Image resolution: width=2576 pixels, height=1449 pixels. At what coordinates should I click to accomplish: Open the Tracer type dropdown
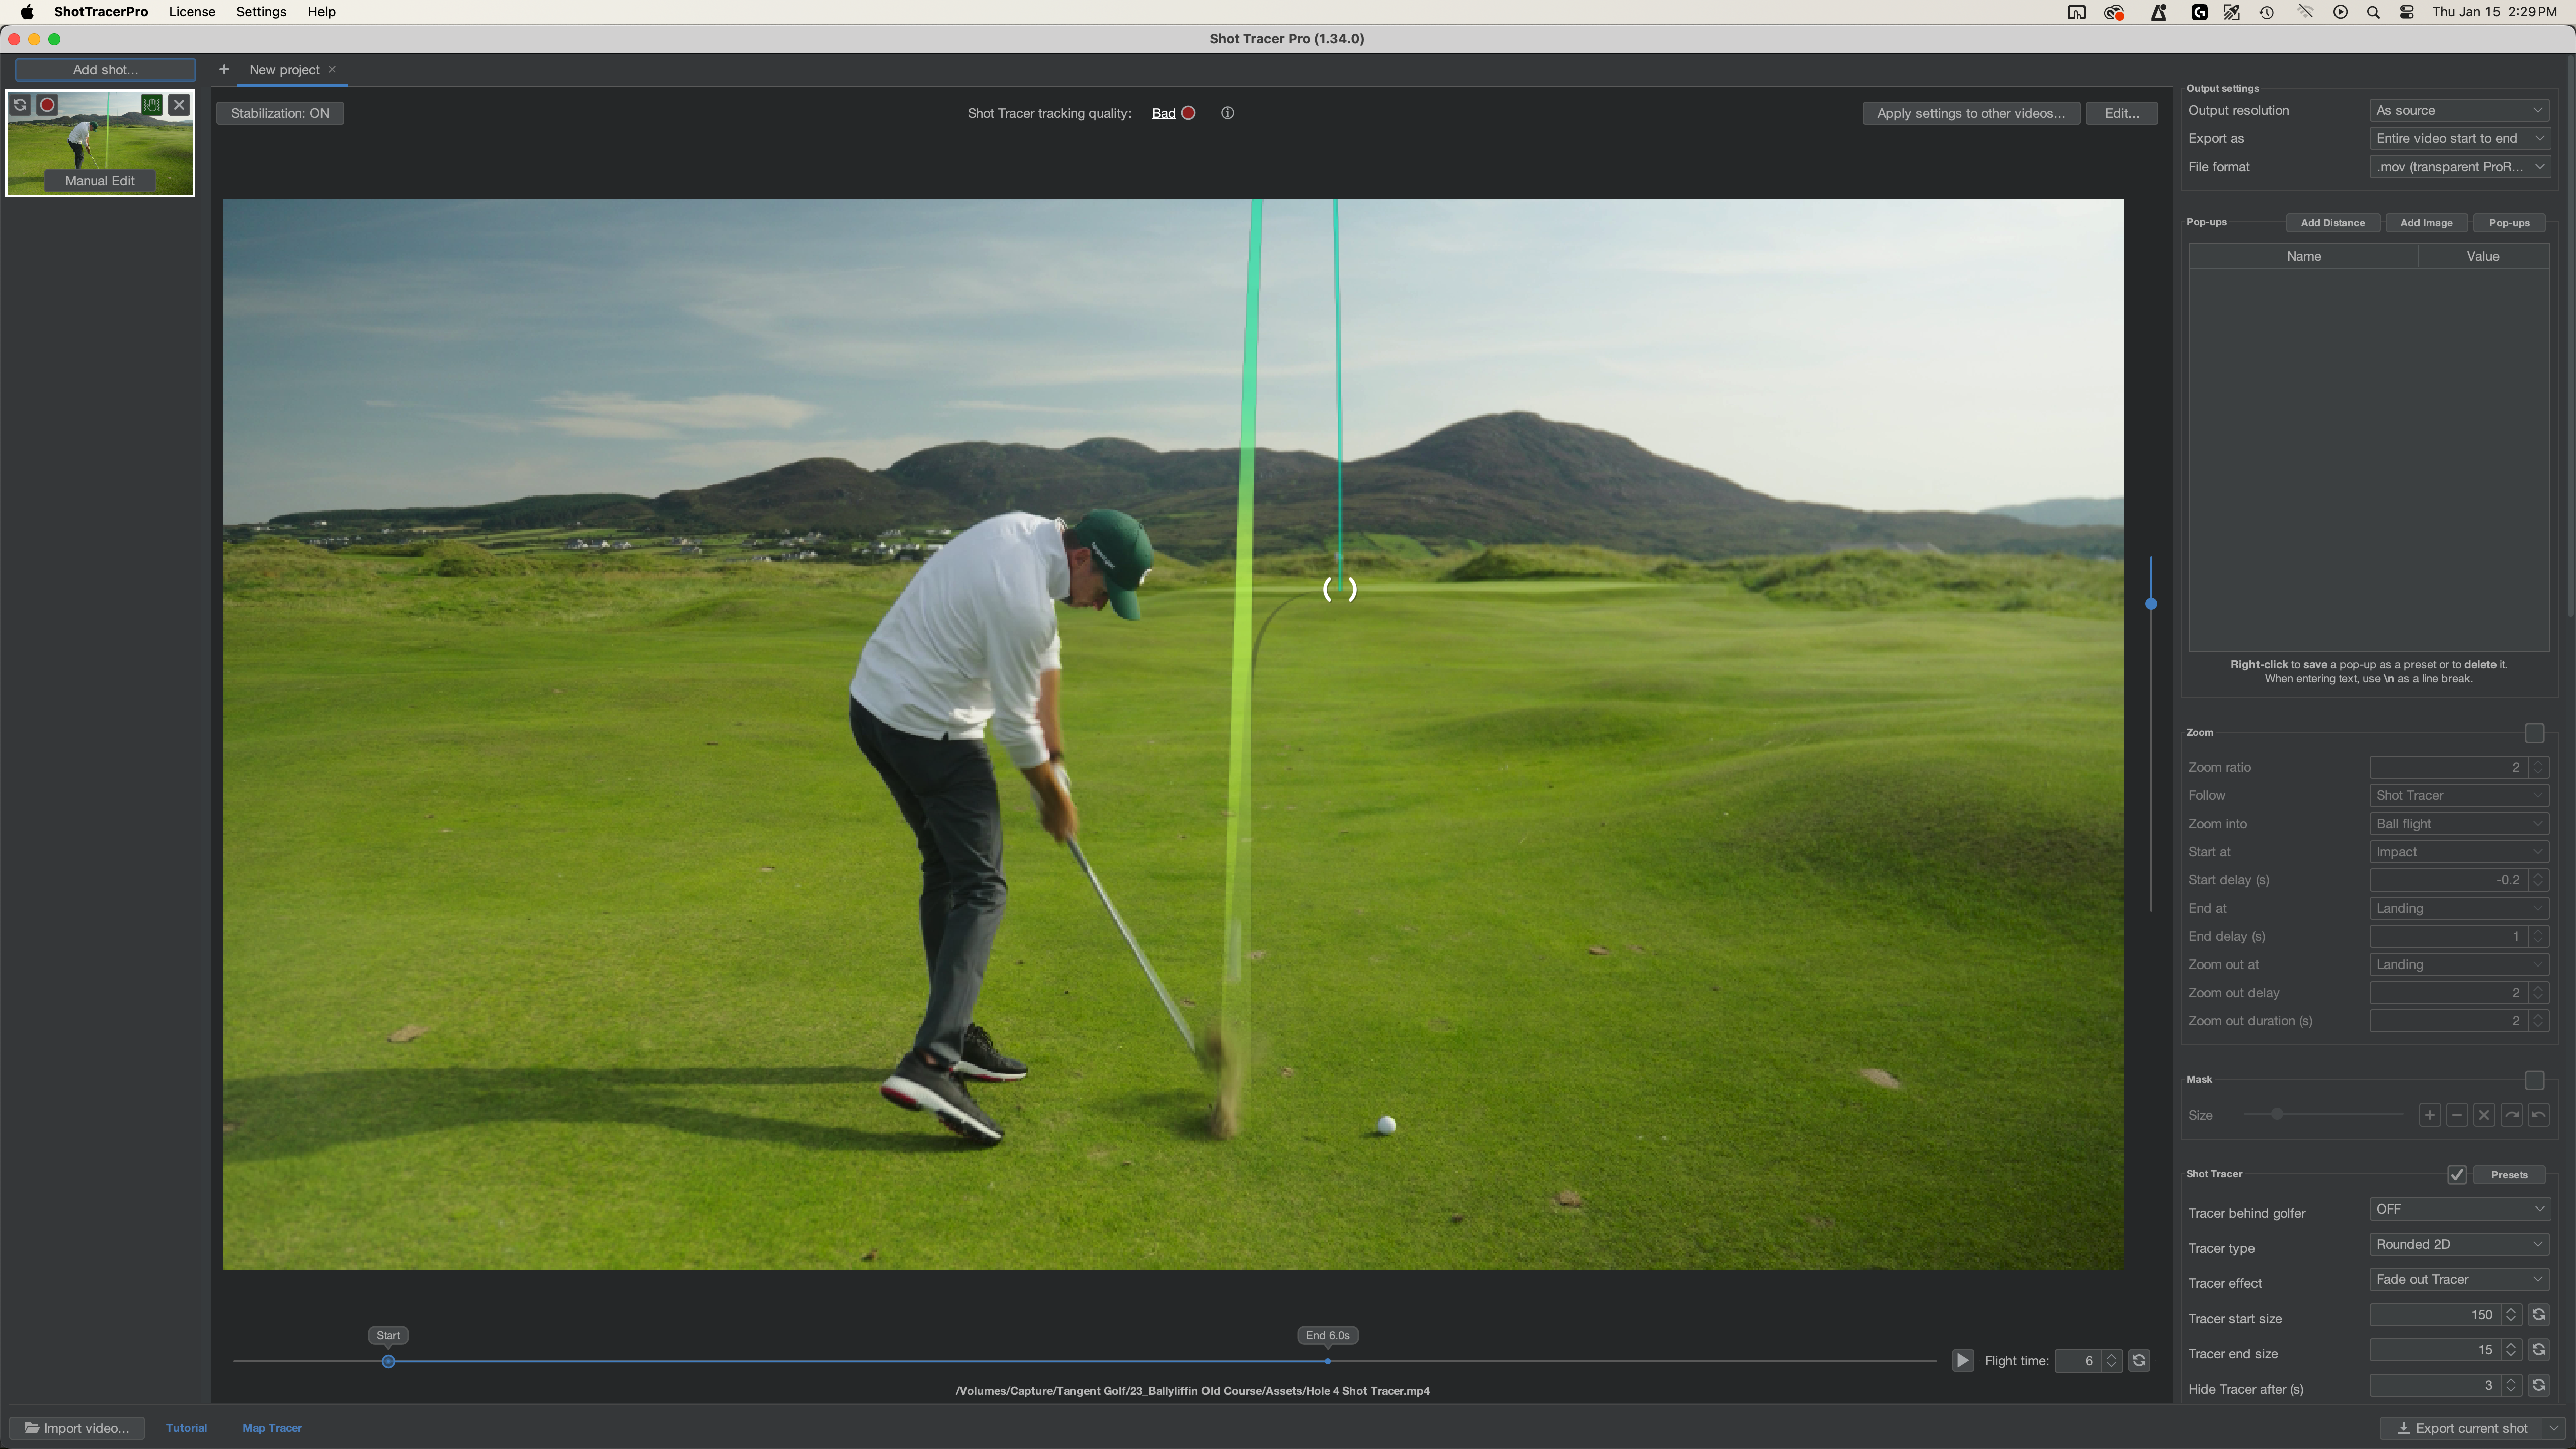pyautogui.click(x=2458, y=1244)
